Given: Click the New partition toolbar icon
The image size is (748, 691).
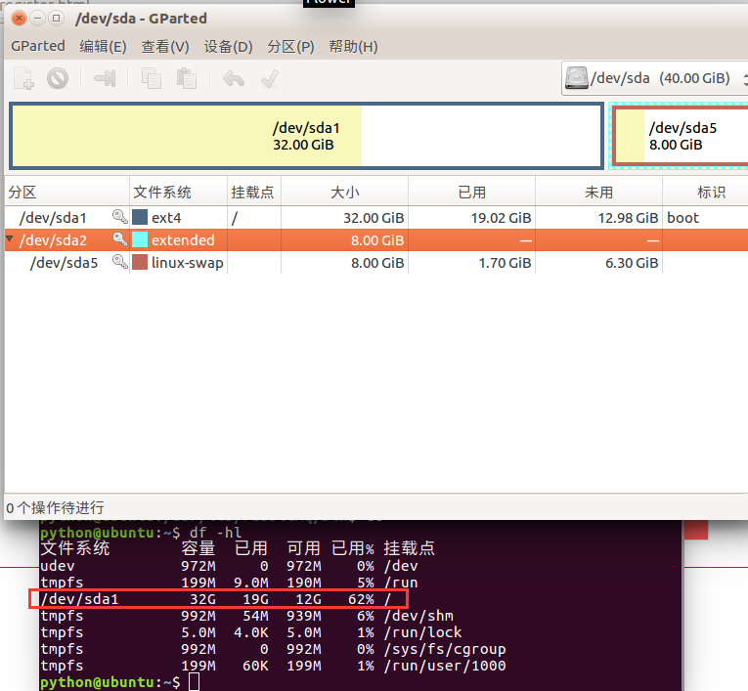Looking at the screenshot, I should click(x=23, y=78).
